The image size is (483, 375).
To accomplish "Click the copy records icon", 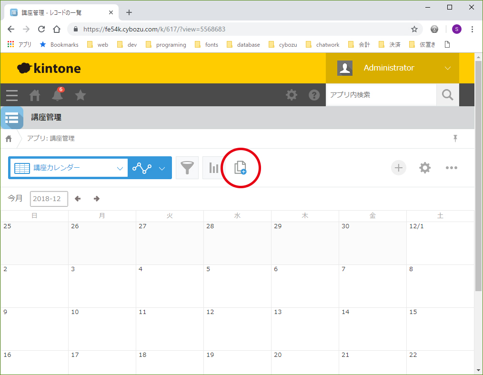I will tap(240, 168).
